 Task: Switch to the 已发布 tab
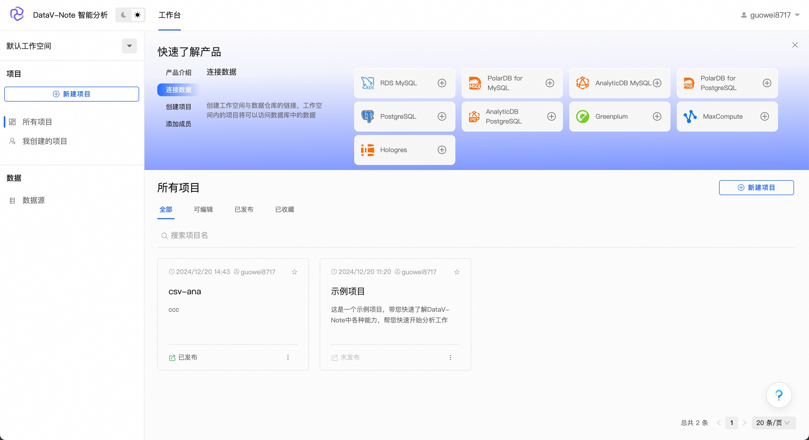244,209
